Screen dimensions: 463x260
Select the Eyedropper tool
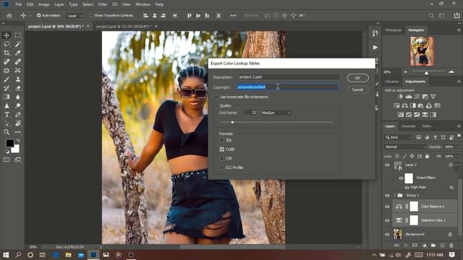pyautogui.click(x=18, y=53)
